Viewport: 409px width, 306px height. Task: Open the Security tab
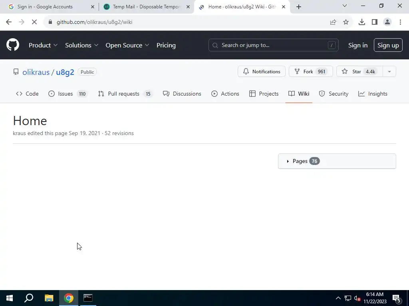(x=334, y=94)
